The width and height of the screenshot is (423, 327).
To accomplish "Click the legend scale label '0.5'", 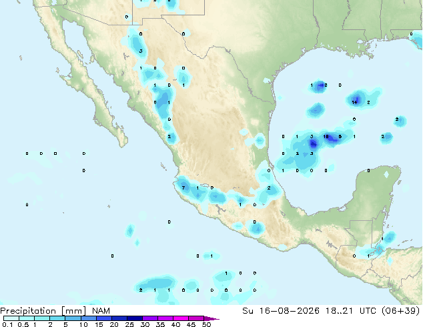I will 23,324.
